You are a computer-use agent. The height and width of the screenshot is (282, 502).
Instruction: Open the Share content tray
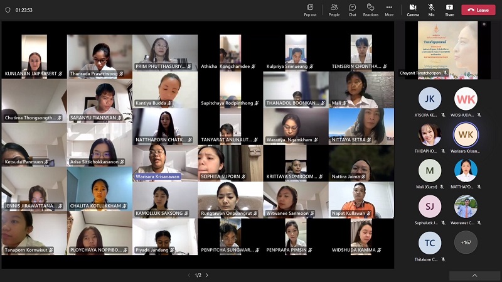(449, 9)
